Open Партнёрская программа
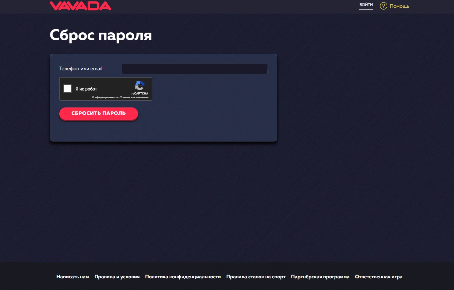The image size is (454, 290). click(320, 276)
